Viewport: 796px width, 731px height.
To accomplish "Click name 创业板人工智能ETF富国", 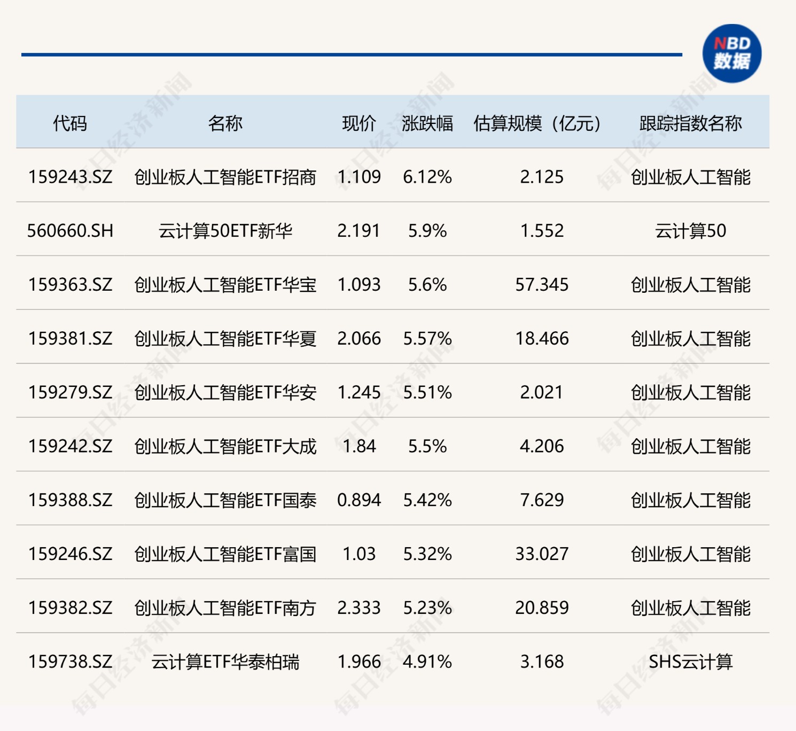I will pyautogui.click(x=225, y=554).
